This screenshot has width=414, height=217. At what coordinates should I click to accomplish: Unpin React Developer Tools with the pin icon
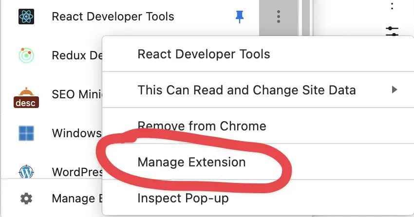240,17
